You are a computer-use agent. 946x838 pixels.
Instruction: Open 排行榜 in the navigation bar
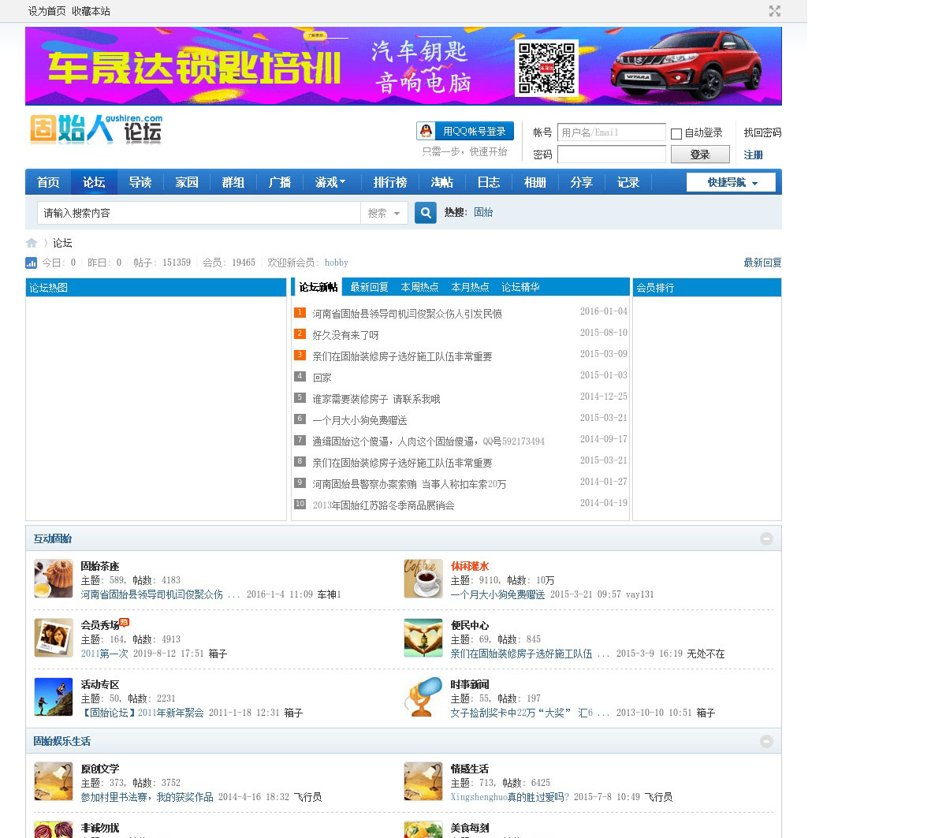(x=390, y=182)
